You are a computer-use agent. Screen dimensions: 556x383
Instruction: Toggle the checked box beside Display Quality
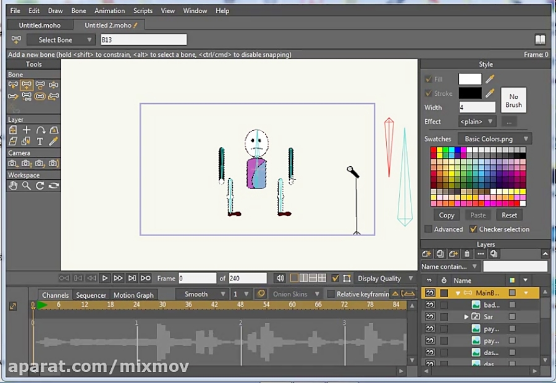pyautogui.click(x=335, y=279)
